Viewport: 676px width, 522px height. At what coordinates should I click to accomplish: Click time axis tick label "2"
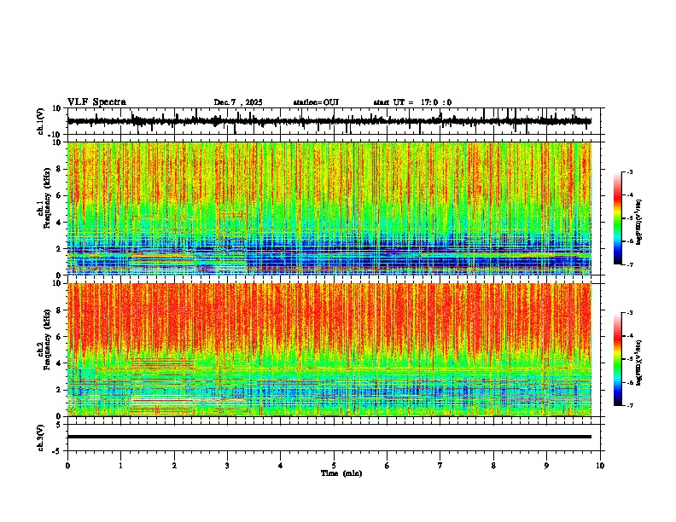pos(174,466)
